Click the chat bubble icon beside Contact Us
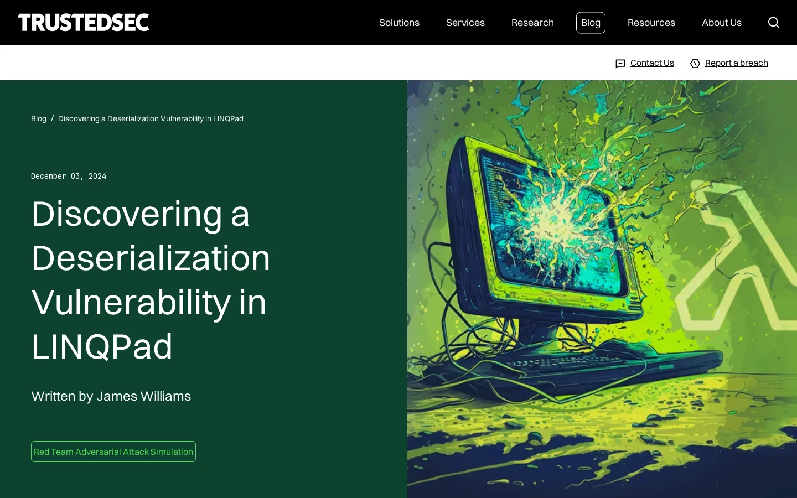 pyautogui.click(x=620, y=64)
